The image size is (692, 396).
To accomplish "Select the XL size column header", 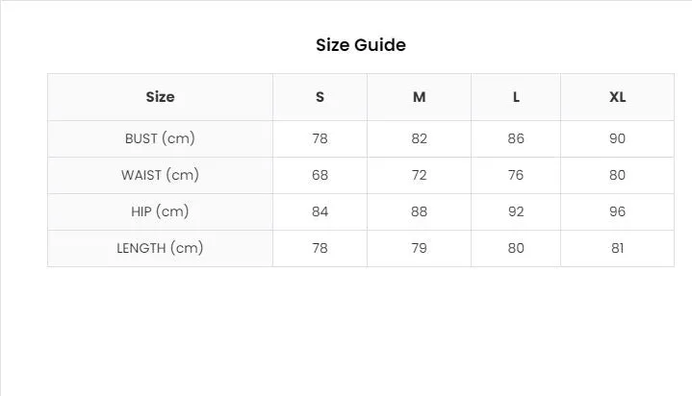I will [x=618, y=97].
